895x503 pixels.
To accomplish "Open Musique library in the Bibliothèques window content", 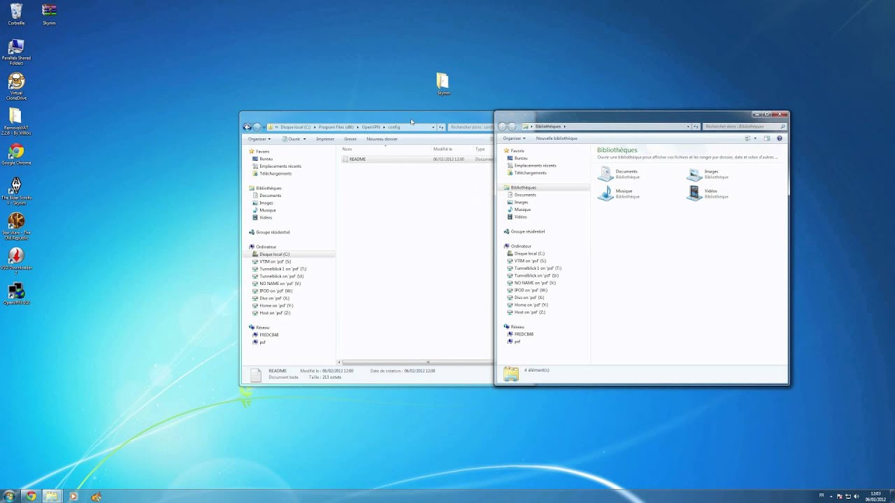I will coord(619,194).
